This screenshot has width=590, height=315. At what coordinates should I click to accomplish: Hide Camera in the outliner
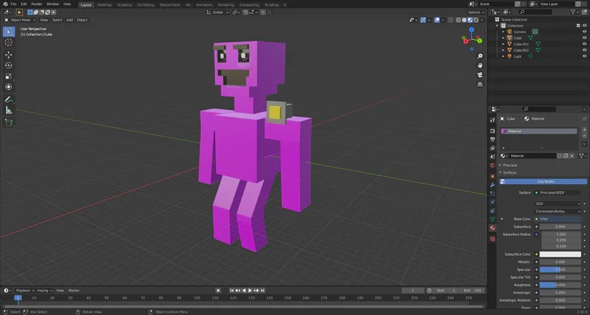pyautogui.click(x=584, y=32)
